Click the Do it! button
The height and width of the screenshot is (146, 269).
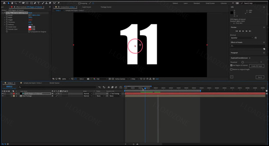click(x=260, y=77)
